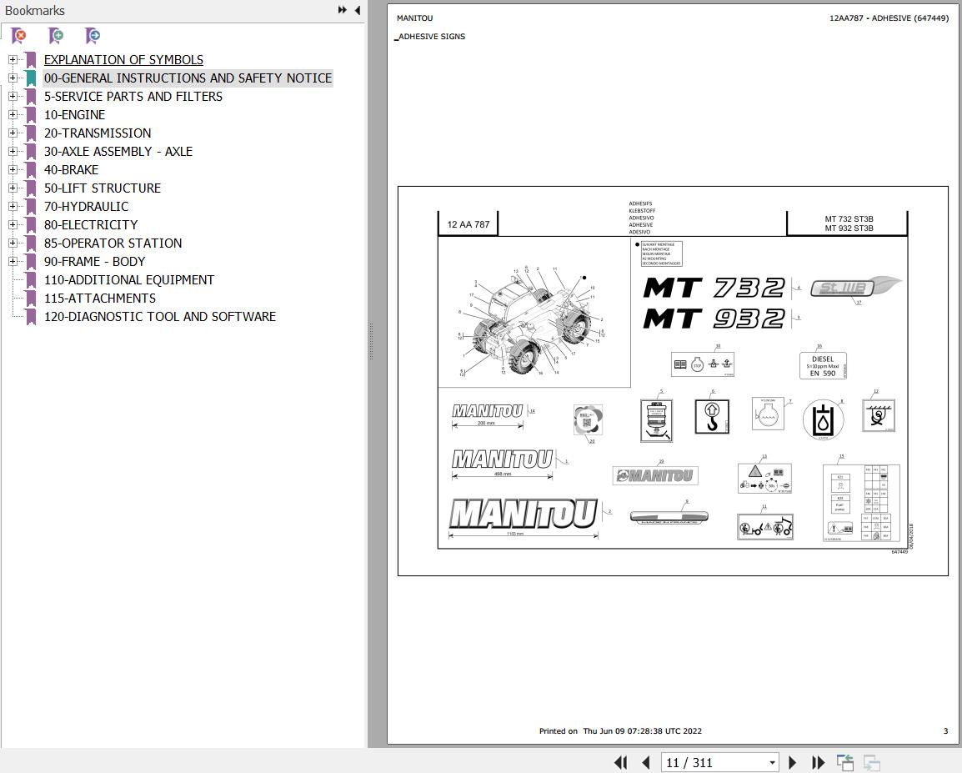Select the 70-HYDRAULIC bookmark
The width and height of the screenshot is (962, 773).
[87, 207]
